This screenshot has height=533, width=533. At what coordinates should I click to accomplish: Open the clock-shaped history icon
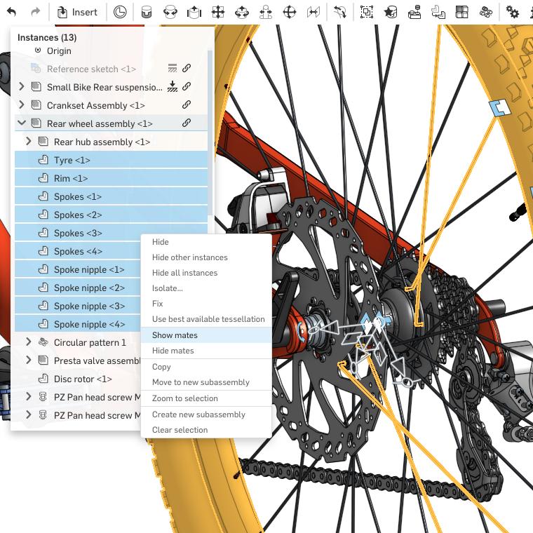[x=120, y=12]
